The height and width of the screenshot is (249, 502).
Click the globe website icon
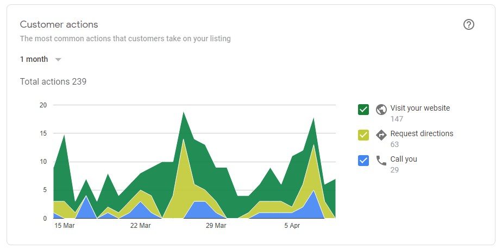(381, 109)
